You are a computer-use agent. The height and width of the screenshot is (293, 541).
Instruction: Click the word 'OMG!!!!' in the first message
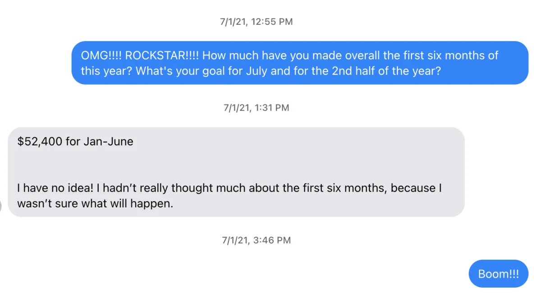pos(101,56)
